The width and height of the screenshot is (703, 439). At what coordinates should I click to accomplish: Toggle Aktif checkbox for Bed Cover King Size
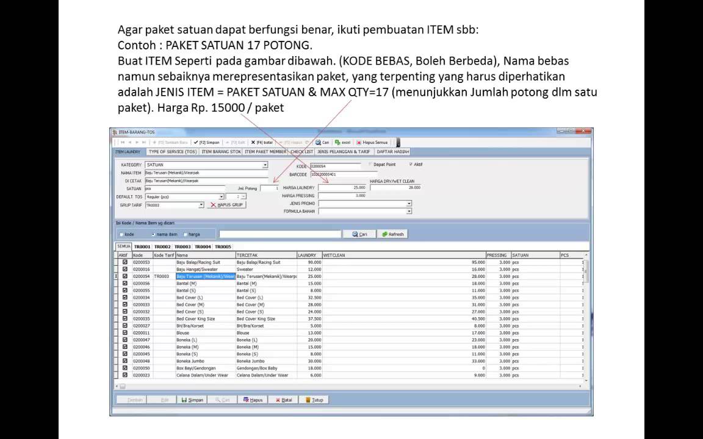(124, 318)
